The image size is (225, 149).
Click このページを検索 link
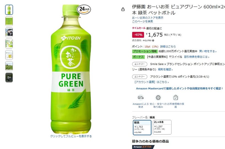(143, 22)
